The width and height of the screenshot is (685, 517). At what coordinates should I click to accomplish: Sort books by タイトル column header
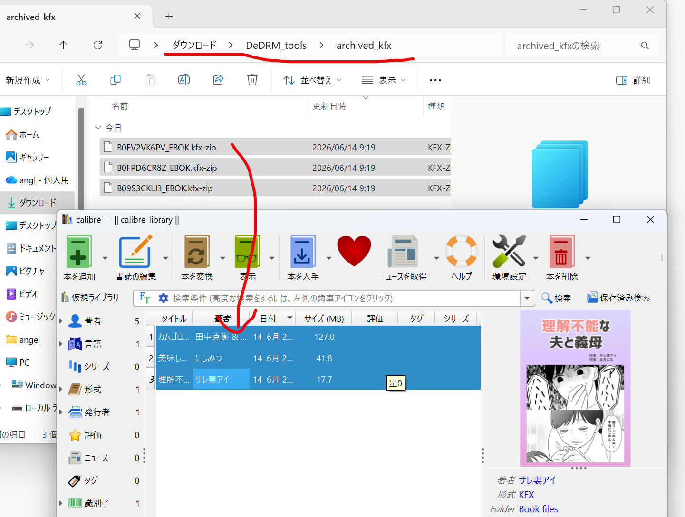[174, 319]
